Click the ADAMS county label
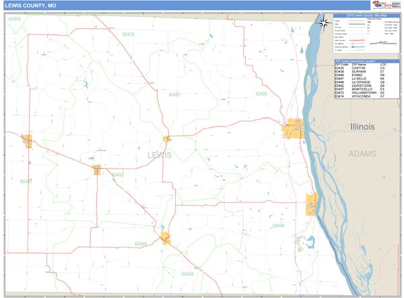Viewport: 404px width, 298px height. coord(362,154)
